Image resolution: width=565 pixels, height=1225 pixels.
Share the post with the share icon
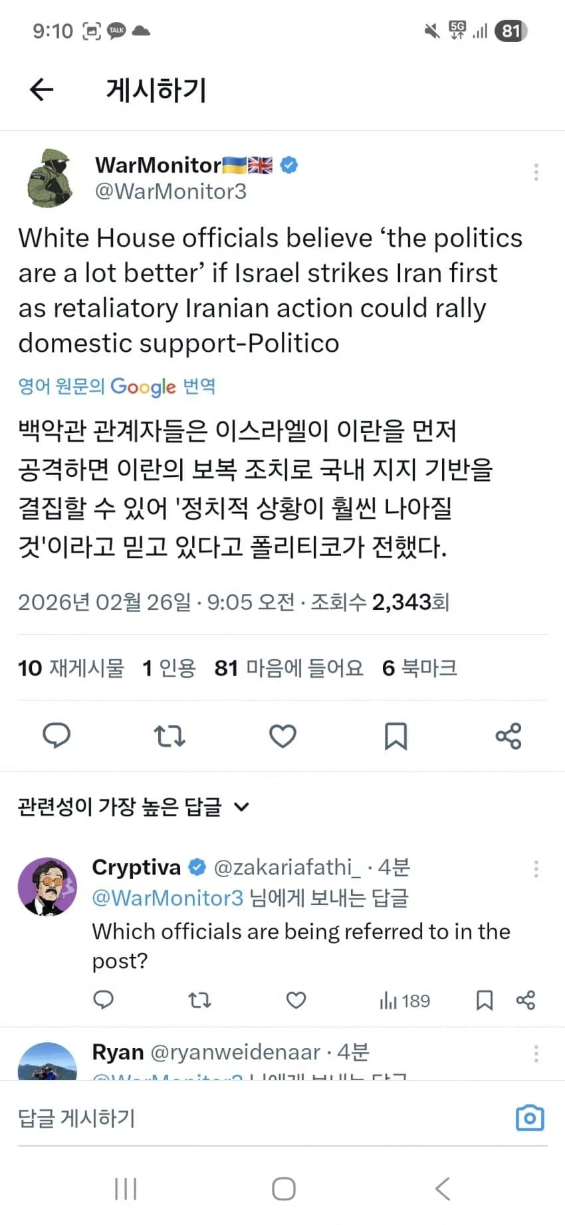pyautogui.click(x=508, y=736)
